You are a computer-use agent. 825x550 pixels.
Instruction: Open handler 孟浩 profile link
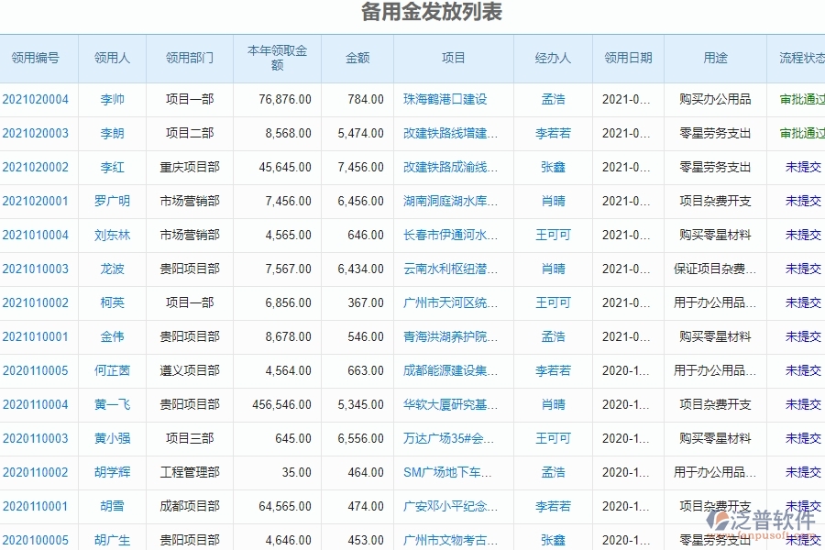552,99
